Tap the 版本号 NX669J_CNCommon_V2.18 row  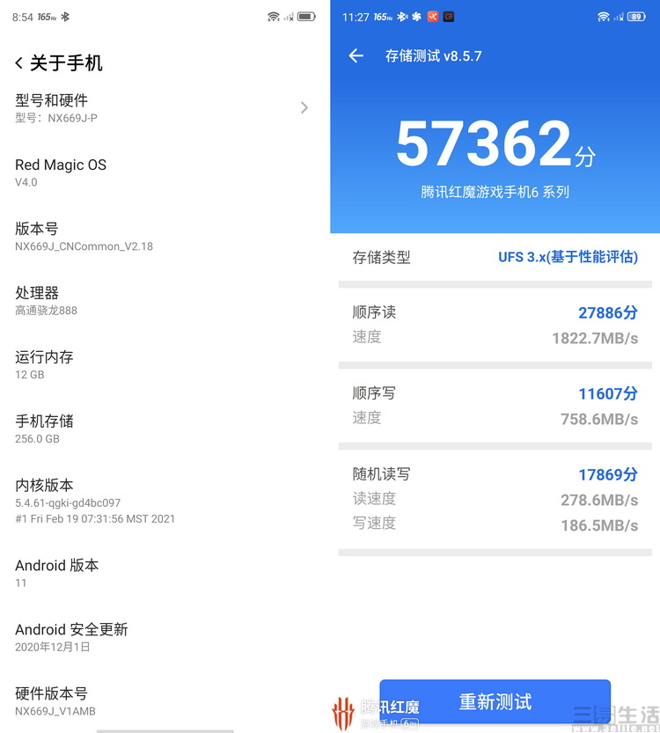pos(165,237)
